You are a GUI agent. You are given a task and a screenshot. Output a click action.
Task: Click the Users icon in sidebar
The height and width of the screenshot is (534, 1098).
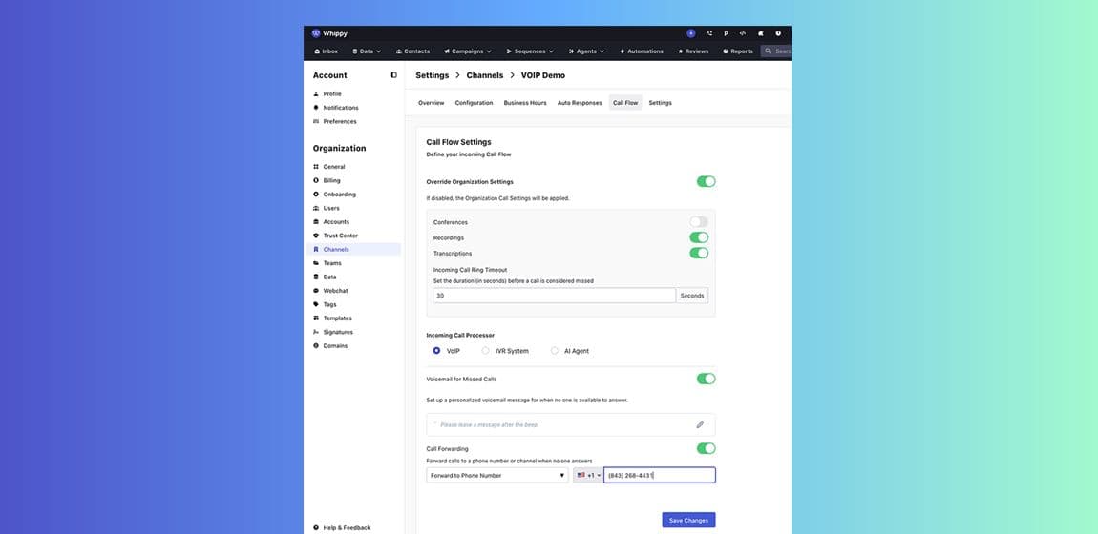click(x=316, y=208)
